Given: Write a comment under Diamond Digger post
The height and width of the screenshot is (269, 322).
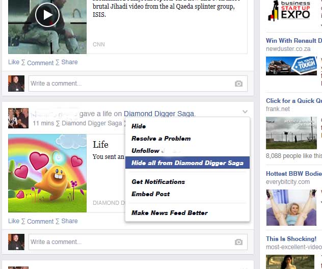Looking at the screenshot, I should coord(138,242).
